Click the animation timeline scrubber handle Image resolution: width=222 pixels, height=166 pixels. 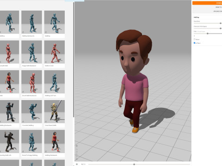point(134,164)
